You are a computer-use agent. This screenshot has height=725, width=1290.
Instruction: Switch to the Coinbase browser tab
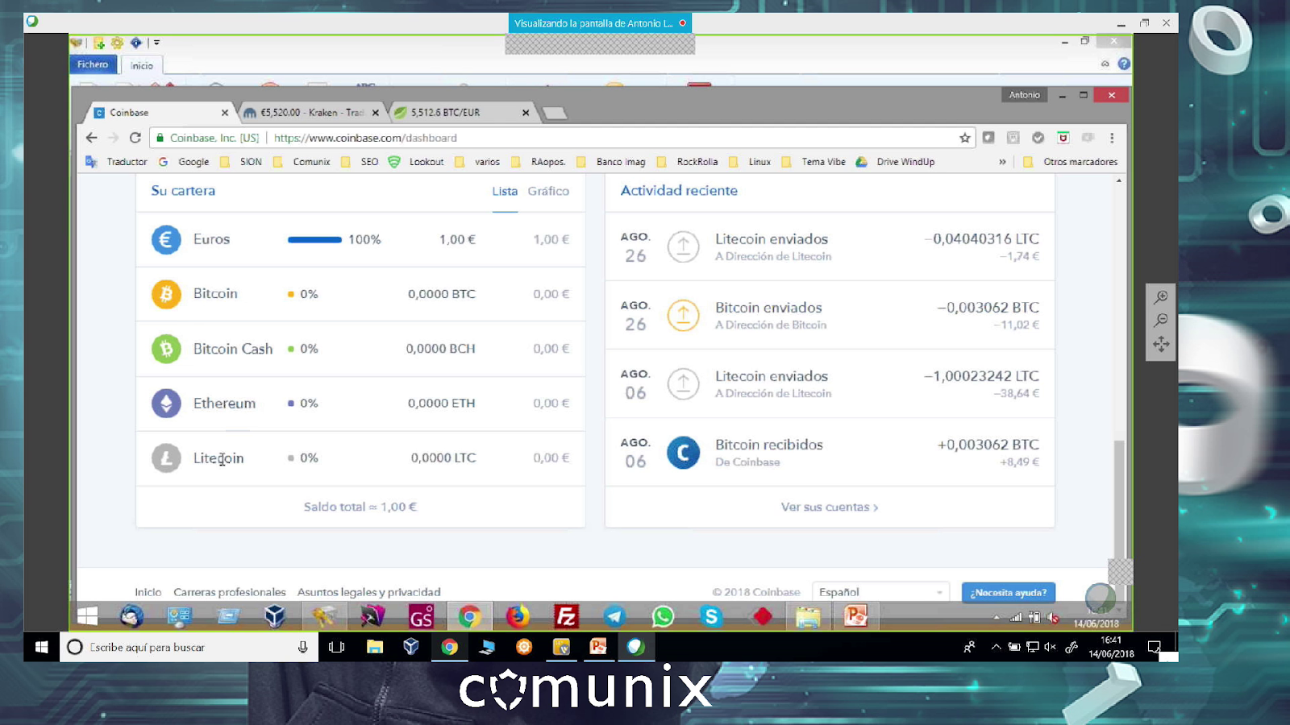pos(161,113)
